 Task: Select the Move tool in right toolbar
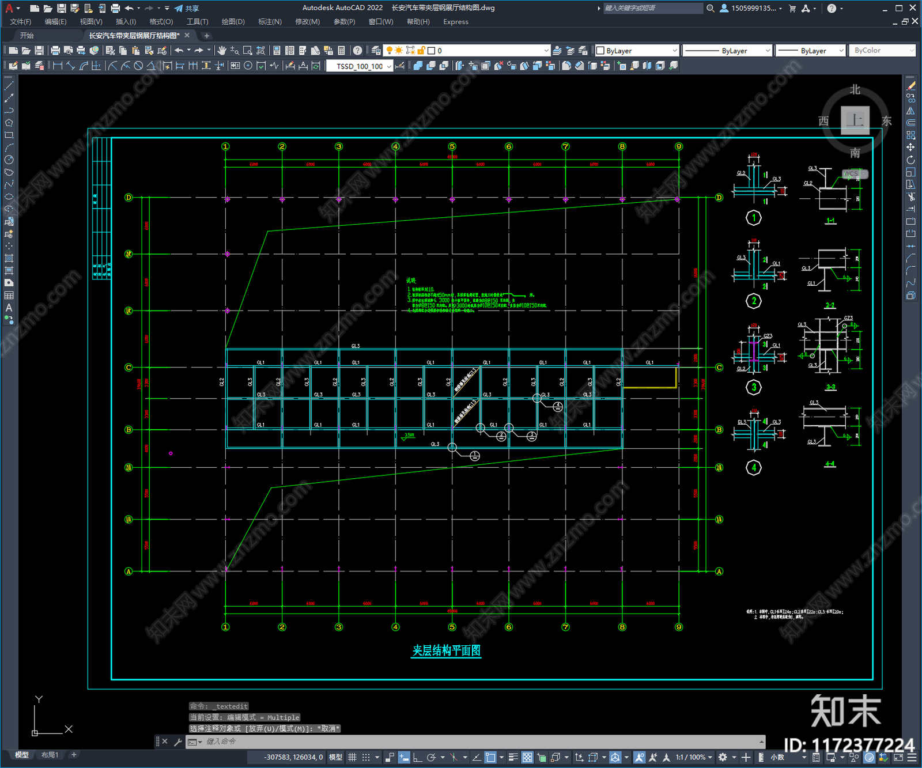(x=910, y=147)
